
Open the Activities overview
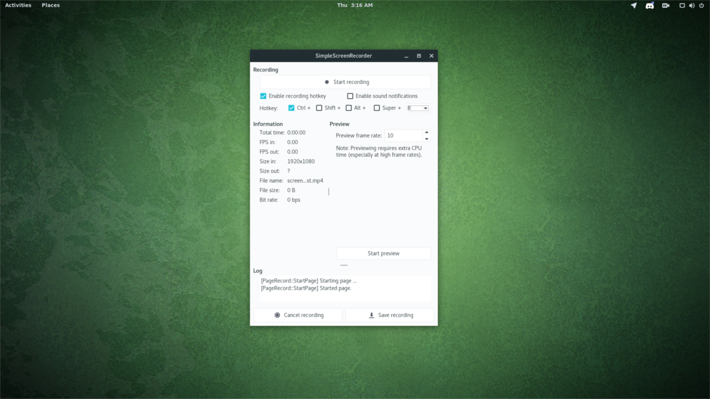[x=18, y=5]
